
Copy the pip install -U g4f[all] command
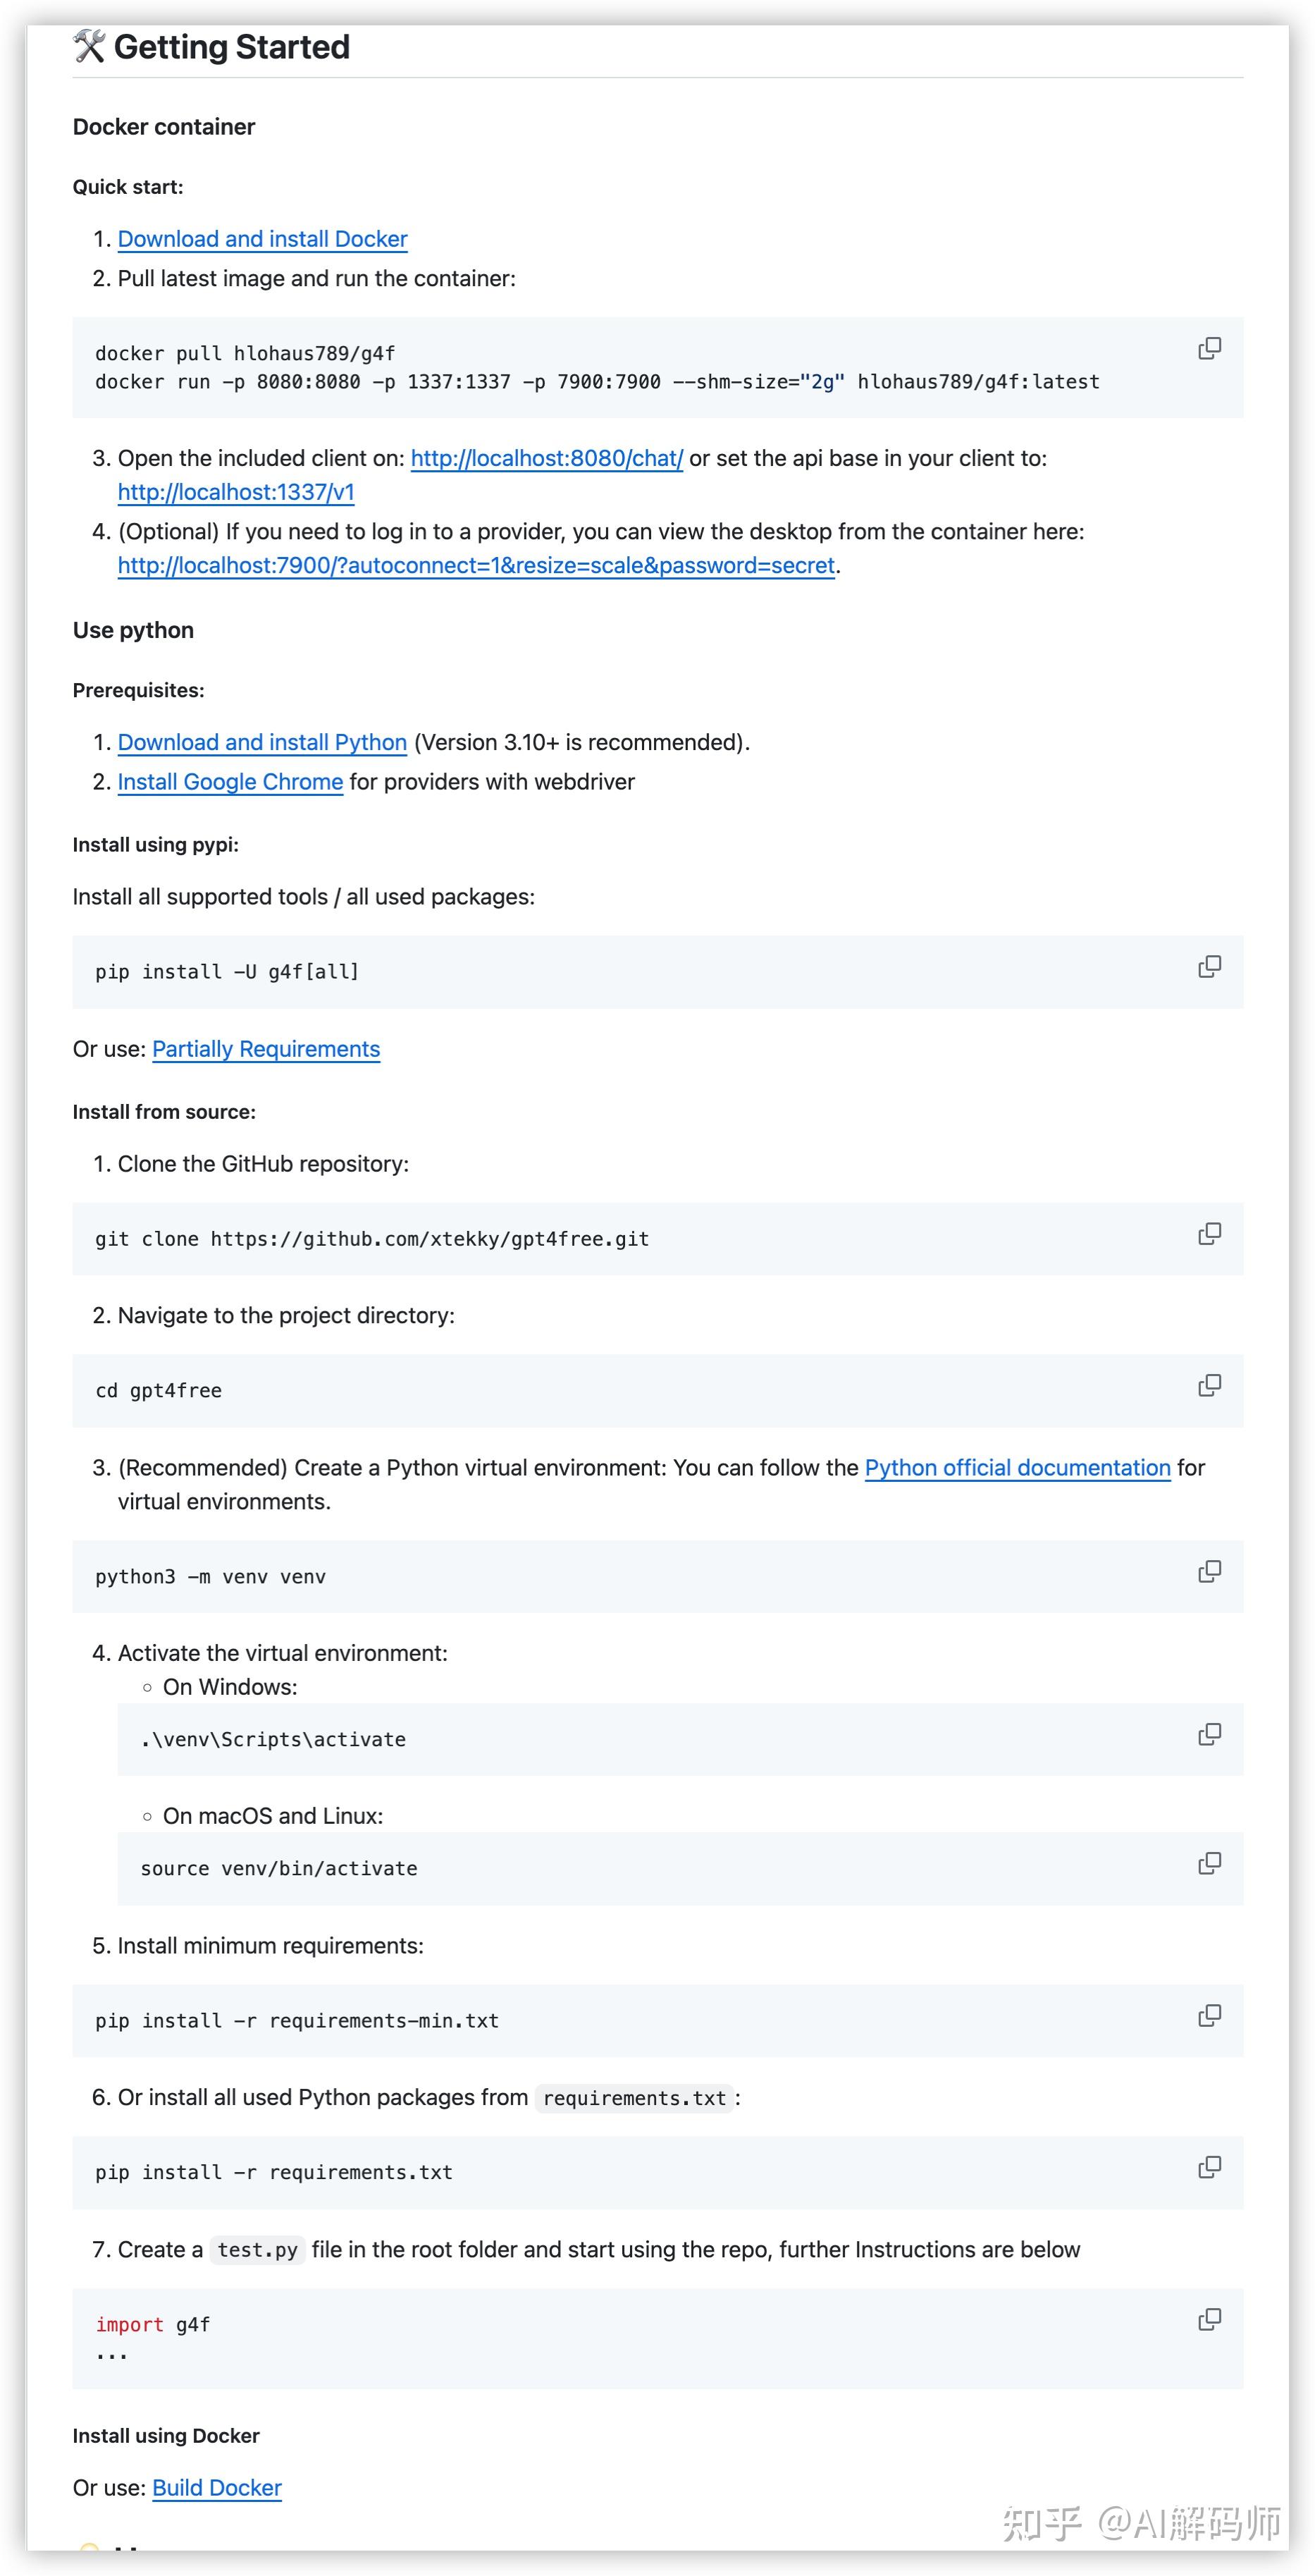click(1210, 966)
